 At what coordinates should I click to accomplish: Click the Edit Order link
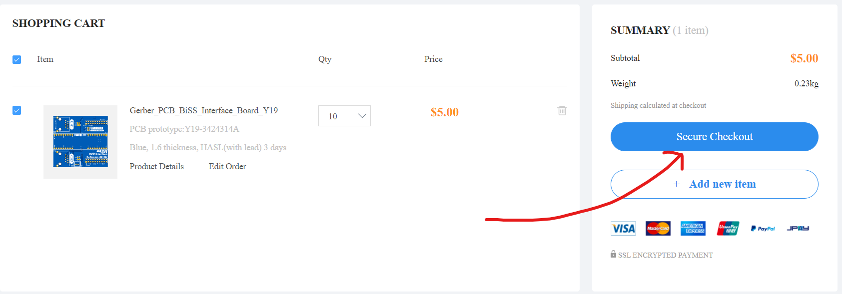pyautogui.click(x=227, y=166)
